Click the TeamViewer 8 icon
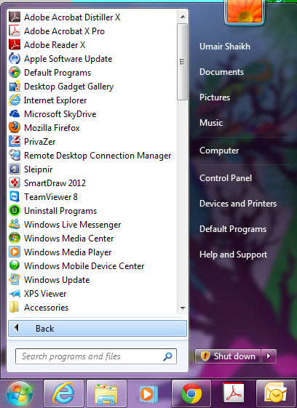 point(15,196)
